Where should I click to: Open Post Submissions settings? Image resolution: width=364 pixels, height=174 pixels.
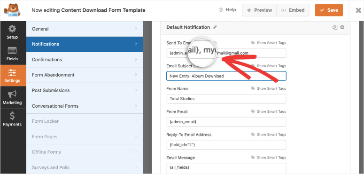(85, 90)
